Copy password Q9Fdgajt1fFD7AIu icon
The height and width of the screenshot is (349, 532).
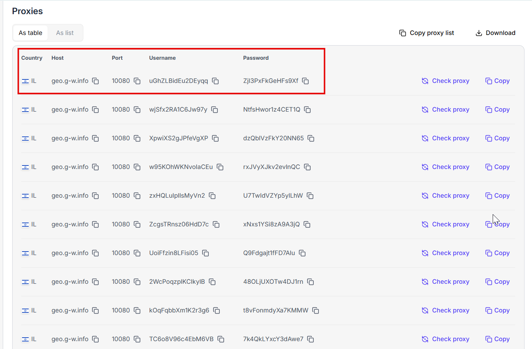pos(302,253)
